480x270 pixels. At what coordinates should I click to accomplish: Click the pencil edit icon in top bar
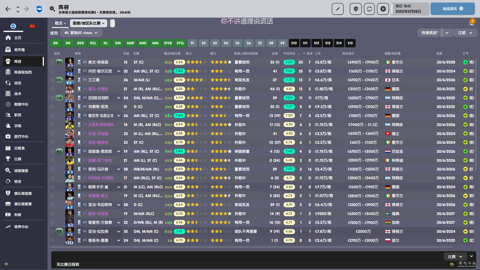(337, 9)
